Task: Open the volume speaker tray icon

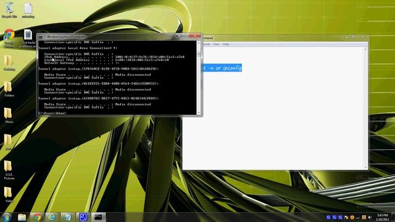Action: tap(370, 217)
